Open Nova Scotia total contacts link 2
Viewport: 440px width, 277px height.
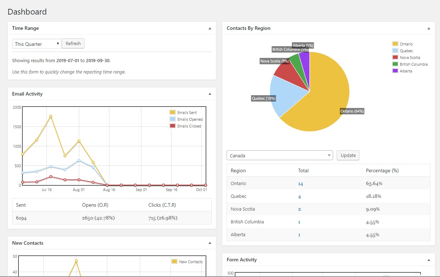299,209
